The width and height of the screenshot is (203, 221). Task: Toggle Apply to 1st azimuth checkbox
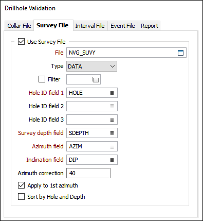pyautogui.click(x=21, y=185)
